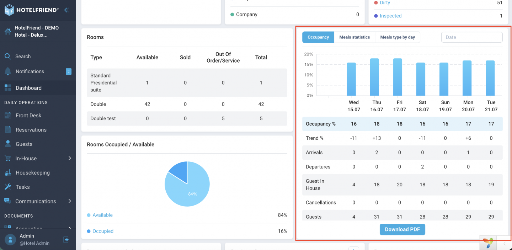Expand the In-House submenu arrow
Image resolution: width=512 pixels, height=250 pixels.
point(70,158)
